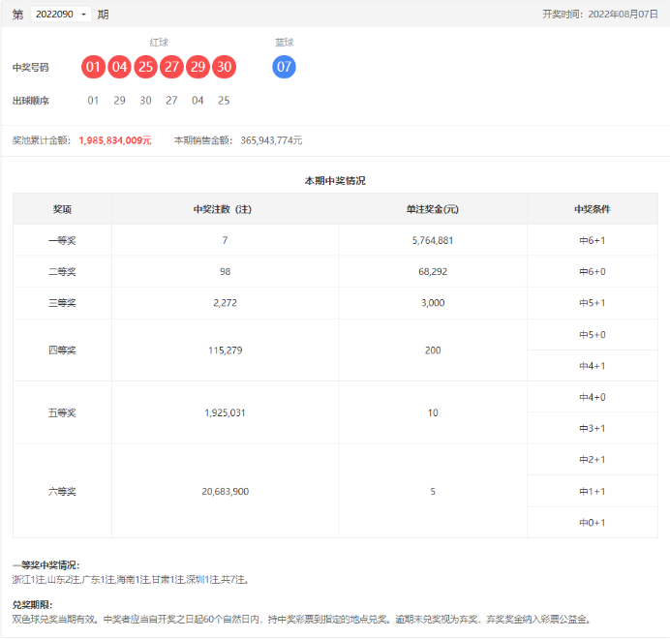Click the 单注奖金(元) column header

(433, 209)
